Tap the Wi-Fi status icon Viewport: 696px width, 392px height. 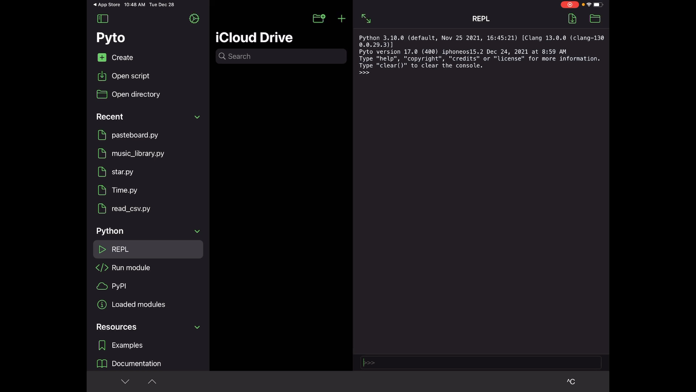point(589,5)
